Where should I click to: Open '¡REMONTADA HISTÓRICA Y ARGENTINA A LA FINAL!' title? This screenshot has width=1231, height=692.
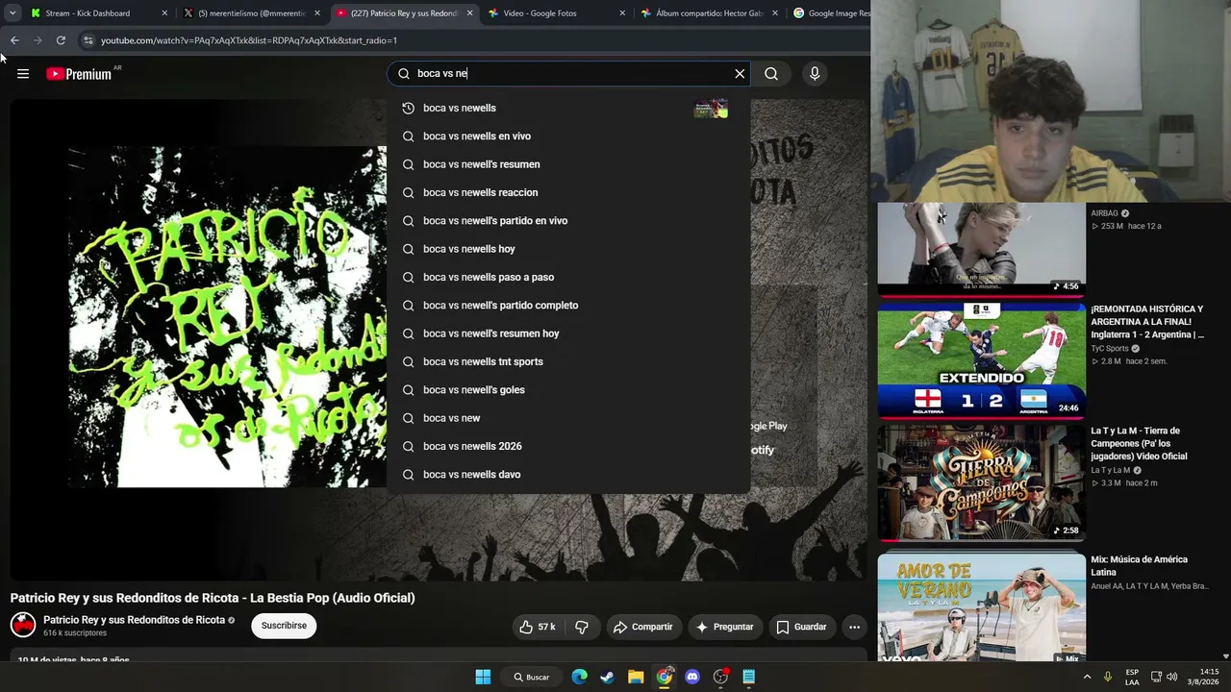[1147, 322]
